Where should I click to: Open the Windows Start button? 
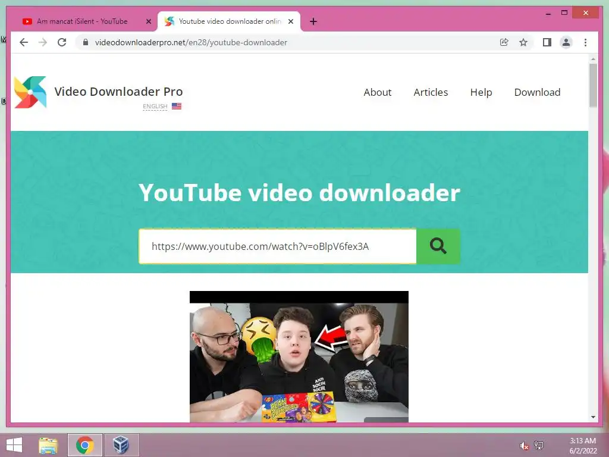14,445
